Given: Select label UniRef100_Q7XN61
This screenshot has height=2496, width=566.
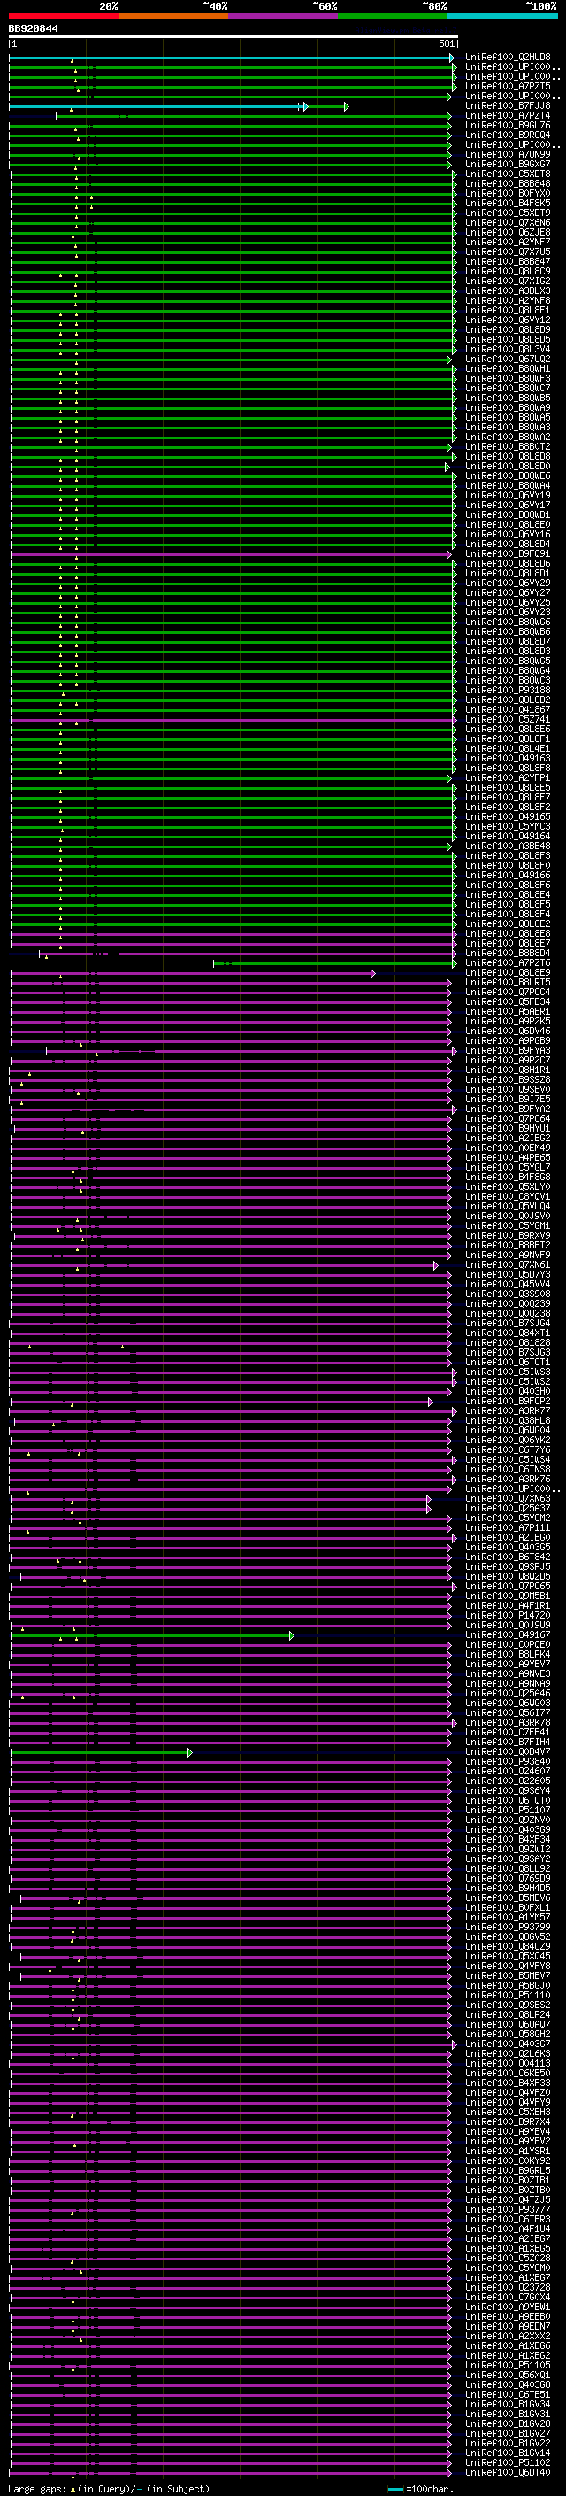Looking at the screenshot, I should pyautogui.click(x=508, y=1264).
